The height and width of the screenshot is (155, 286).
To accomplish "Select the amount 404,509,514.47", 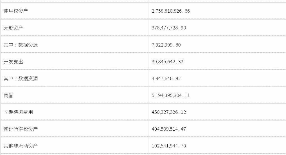I will coord(169,129).
